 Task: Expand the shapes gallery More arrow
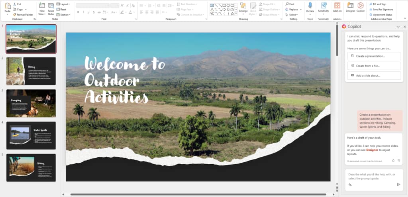click(x=236, y=14)
